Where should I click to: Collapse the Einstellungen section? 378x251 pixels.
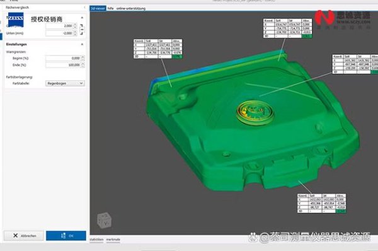point(82,44)
